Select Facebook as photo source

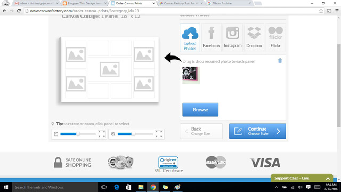211,37
